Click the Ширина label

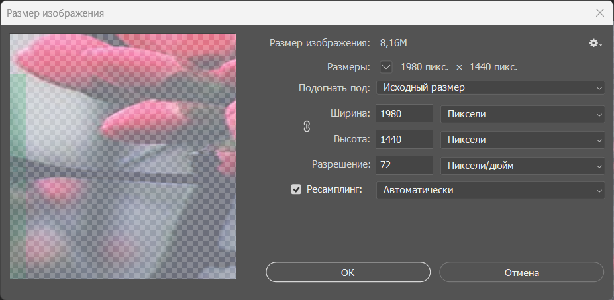coord(349,113)
